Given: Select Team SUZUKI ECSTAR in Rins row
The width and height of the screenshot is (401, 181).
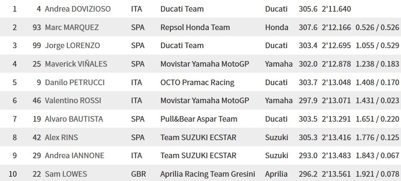Looking at the screenshot, I should [x=198, y=138].
